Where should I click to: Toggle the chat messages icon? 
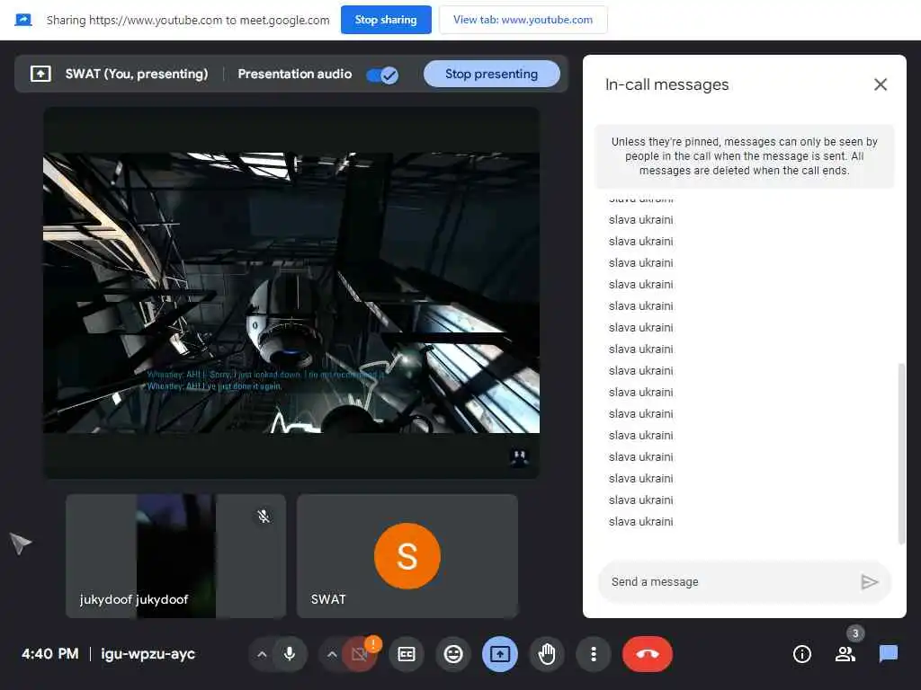[x=888, y=654]
